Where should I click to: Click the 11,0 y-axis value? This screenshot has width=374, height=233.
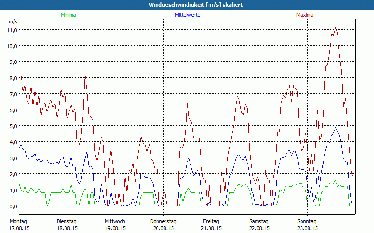click(x=13, y=30)
